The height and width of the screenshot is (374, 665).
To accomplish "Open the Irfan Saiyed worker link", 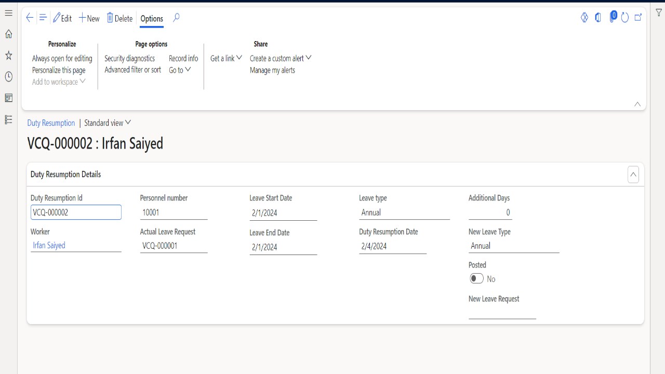I will click(49, 246).
